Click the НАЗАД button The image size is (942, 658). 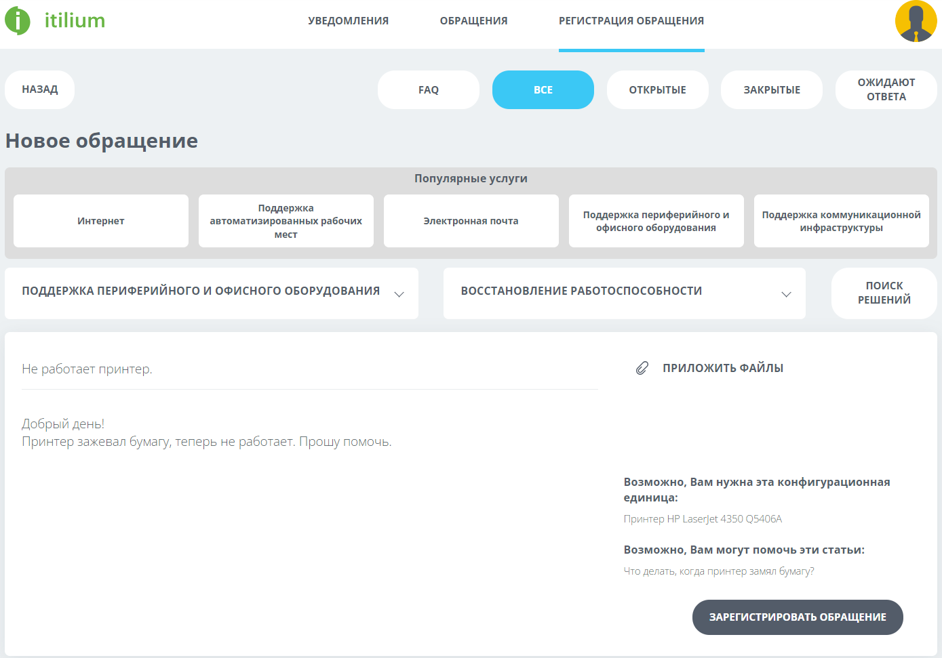tap(40, 89)
